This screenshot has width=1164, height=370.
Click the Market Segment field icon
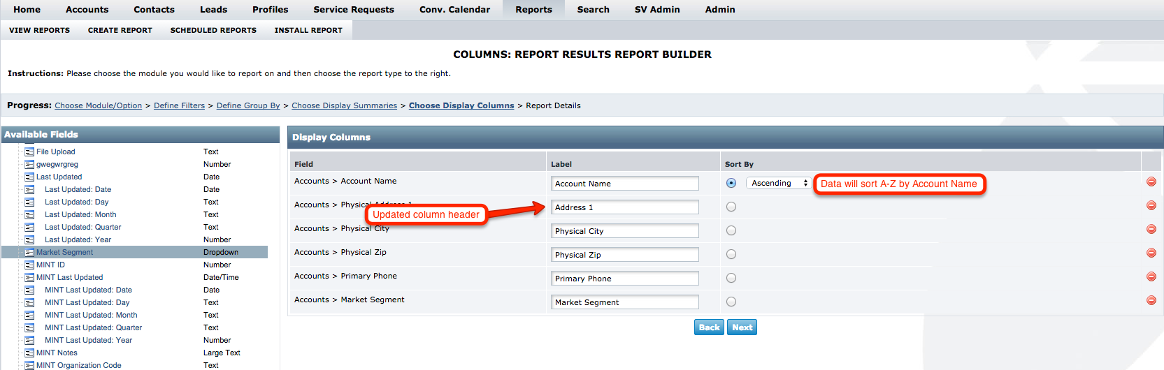[x=29, y=252]
